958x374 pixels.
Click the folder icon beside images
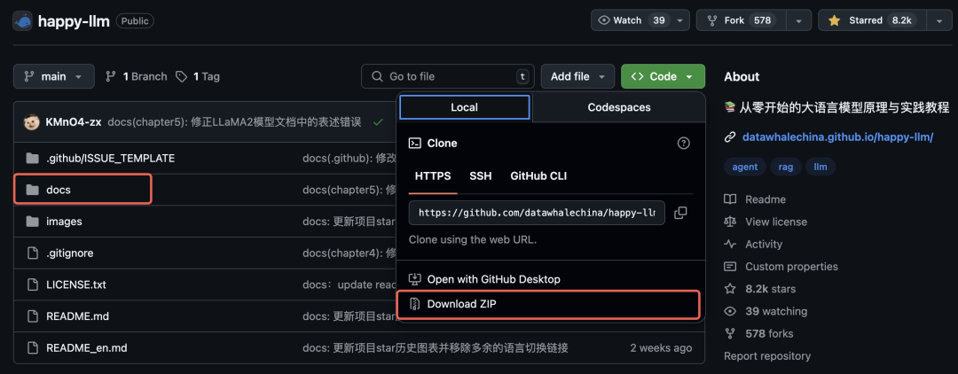pyautogui.click(x=33, y=222)
